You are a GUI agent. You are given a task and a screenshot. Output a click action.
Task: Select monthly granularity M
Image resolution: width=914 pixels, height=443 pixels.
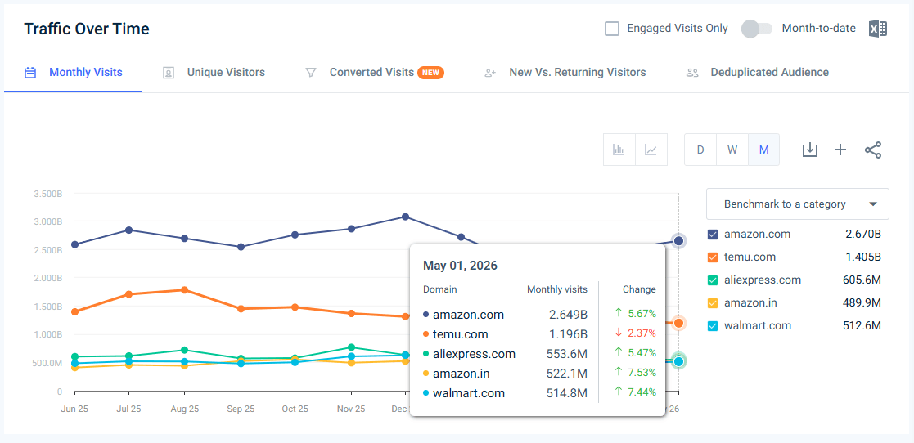point(763,150)
